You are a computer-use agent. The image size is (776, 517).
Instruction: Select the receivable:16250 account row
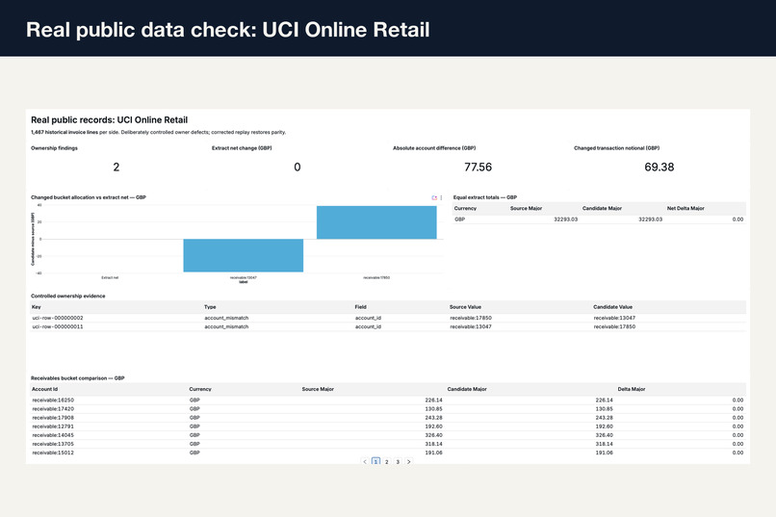387,401
